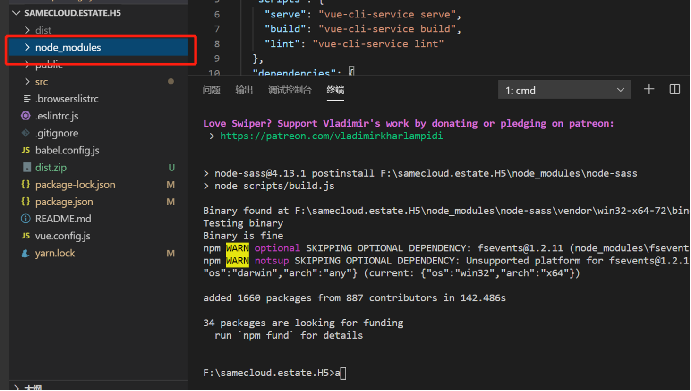
Task: Switch to the 调试控制台 (Debug Console) tab
Action: 290,90
